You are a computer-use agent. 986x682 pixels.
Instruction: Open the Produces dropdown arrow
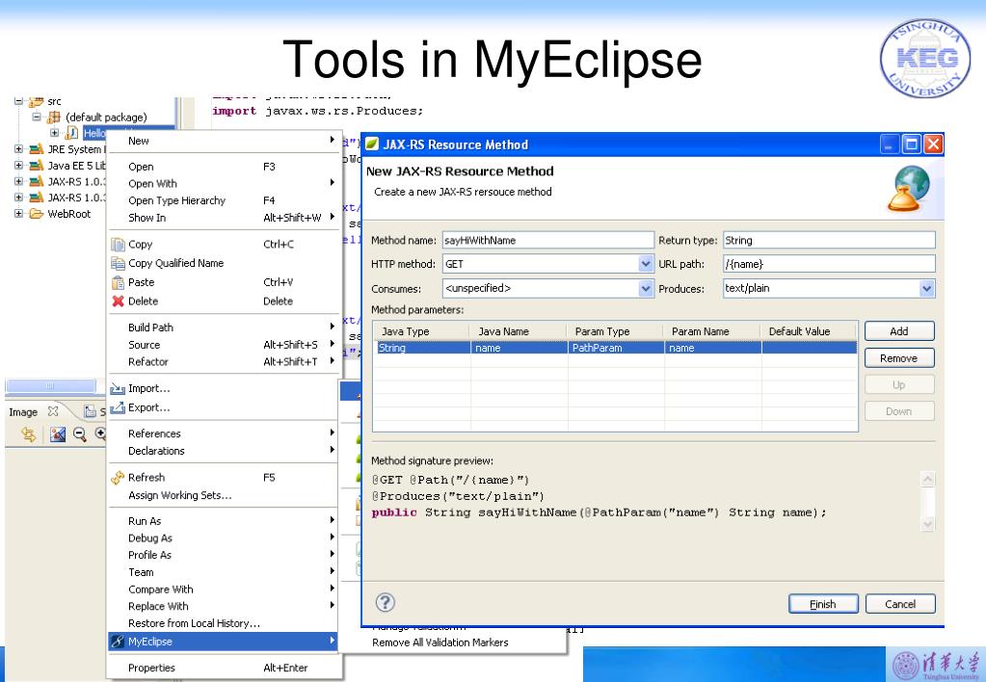pyautogui.click(x=927, y=287)
